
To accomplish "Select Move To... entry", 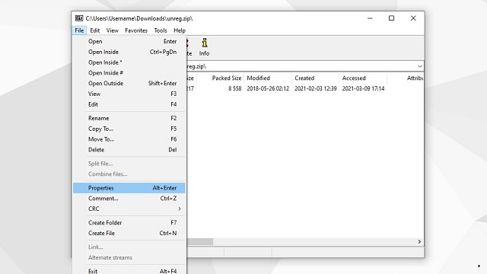I will click(129, 139).
